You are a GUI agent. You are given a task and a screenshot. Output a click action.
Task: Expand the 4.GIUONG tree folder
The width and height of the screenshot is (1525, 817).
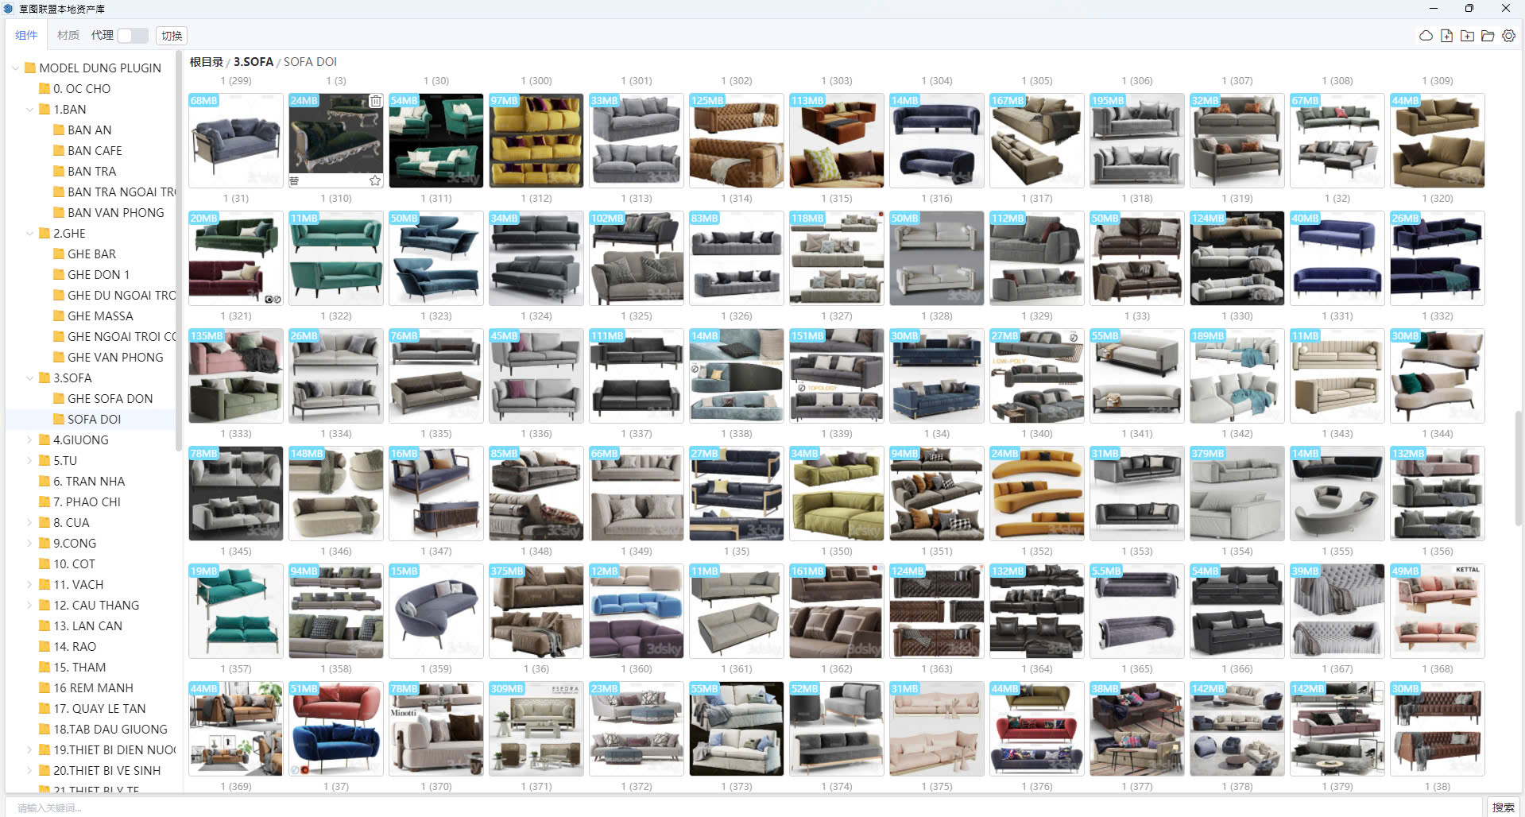(x=30, y=440)
